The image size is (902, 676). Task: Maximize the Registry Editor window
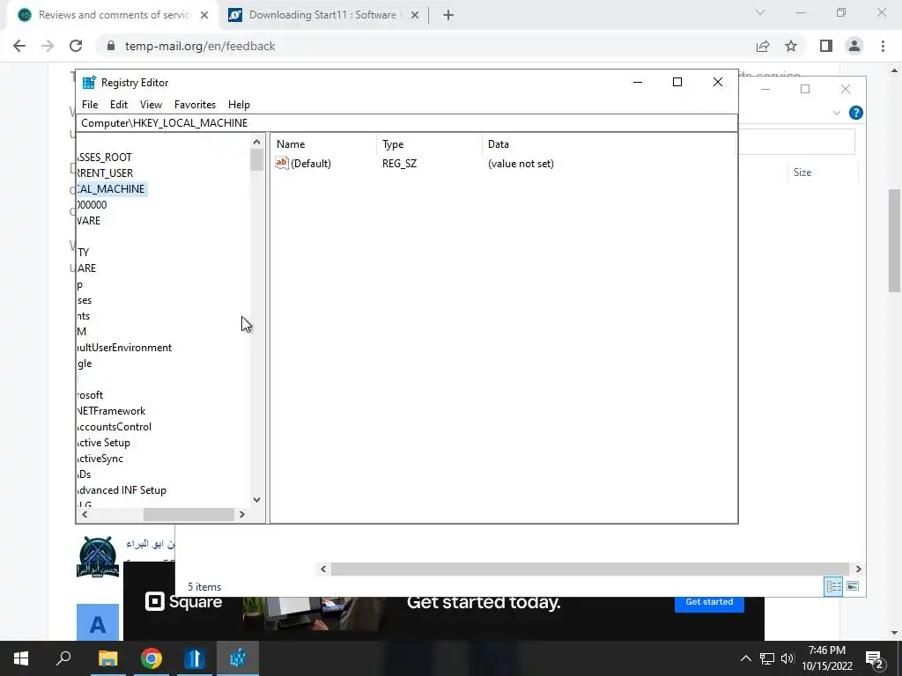click(x=677, y=82)
